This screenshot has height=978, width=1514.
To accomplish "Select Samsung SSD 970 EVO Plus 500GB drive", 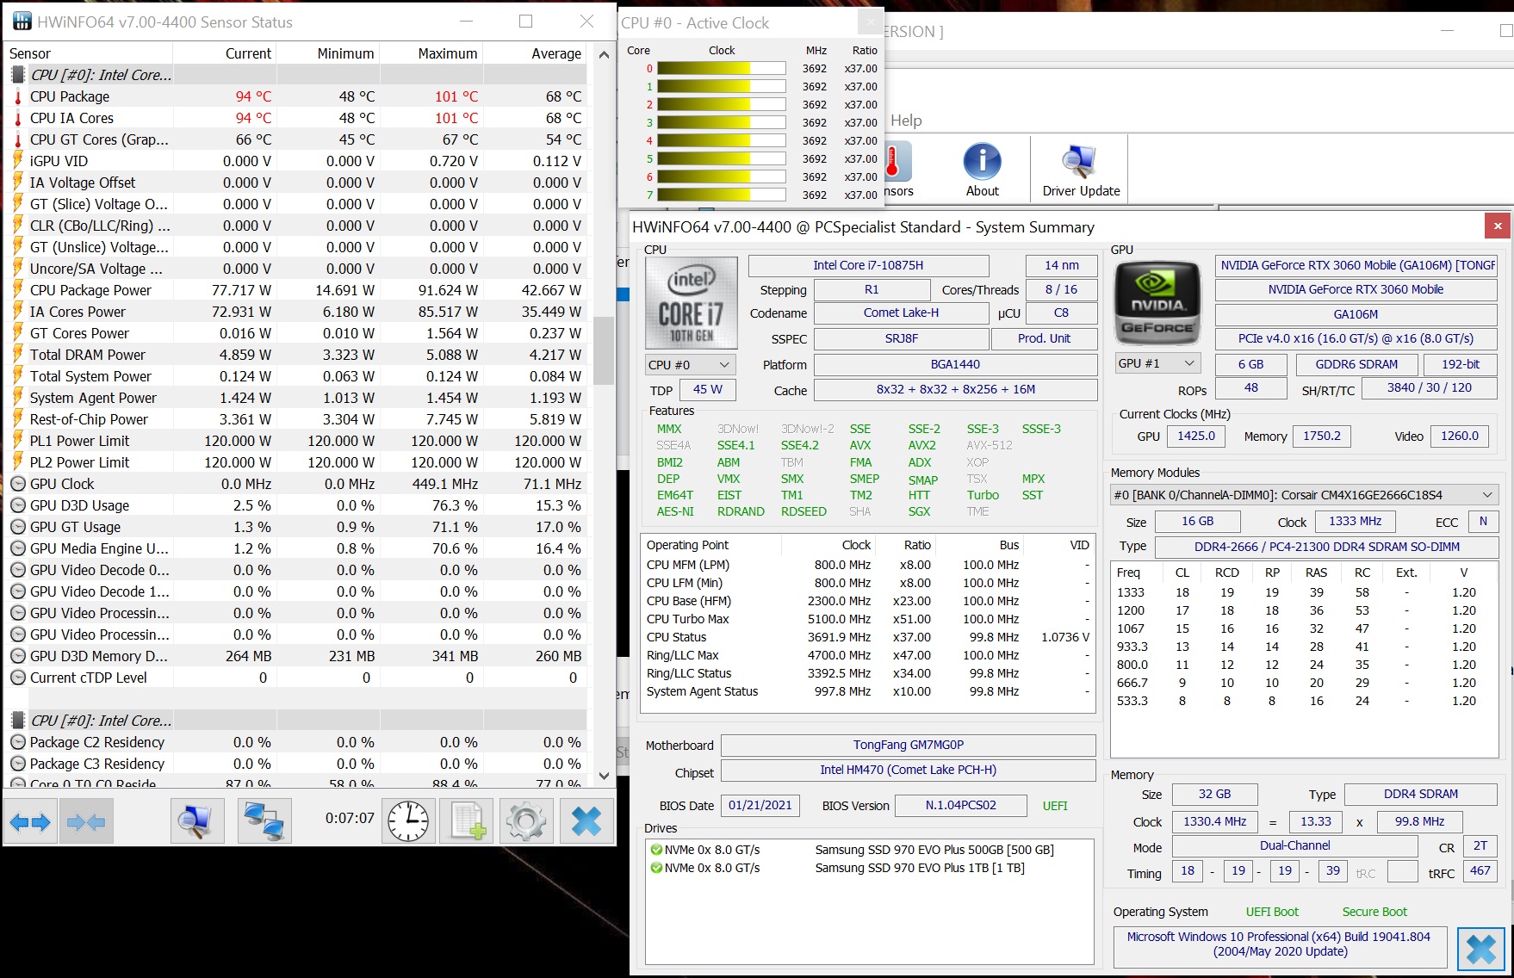I will (869, 850).
